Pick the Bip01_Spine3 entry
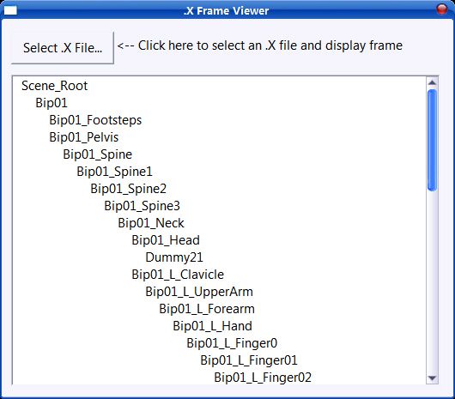This screenshot has height=399, width=455. point(143,206)
